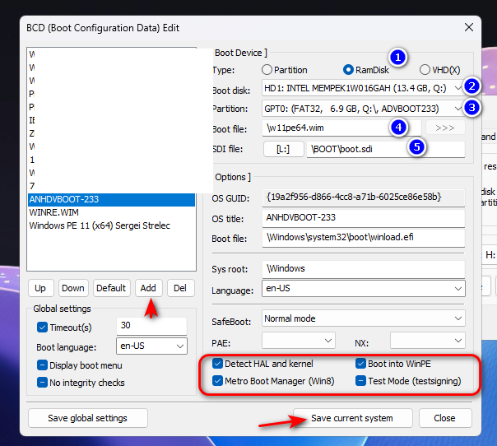Click the Del button

(x=180, y=288)
